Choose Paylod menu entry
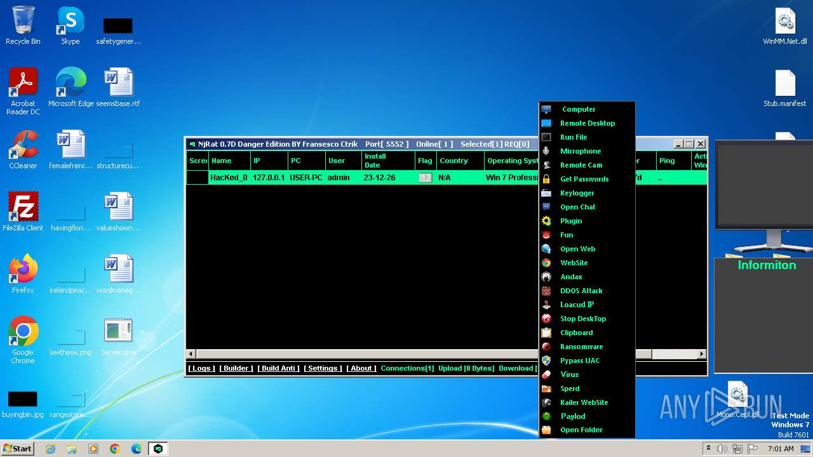813x457 pixels. click(573, 416)
